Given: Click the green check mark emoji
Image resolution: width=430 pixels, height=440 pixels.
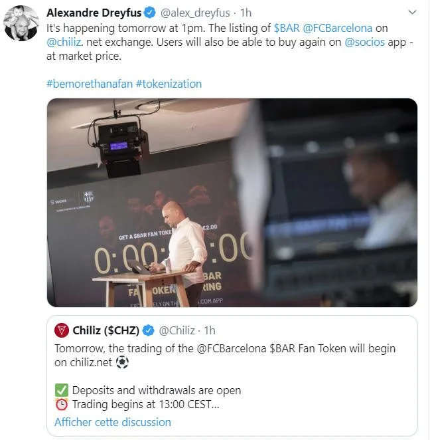Looking at the screenshot, I should pyautogui.click(x=62, y=390).
